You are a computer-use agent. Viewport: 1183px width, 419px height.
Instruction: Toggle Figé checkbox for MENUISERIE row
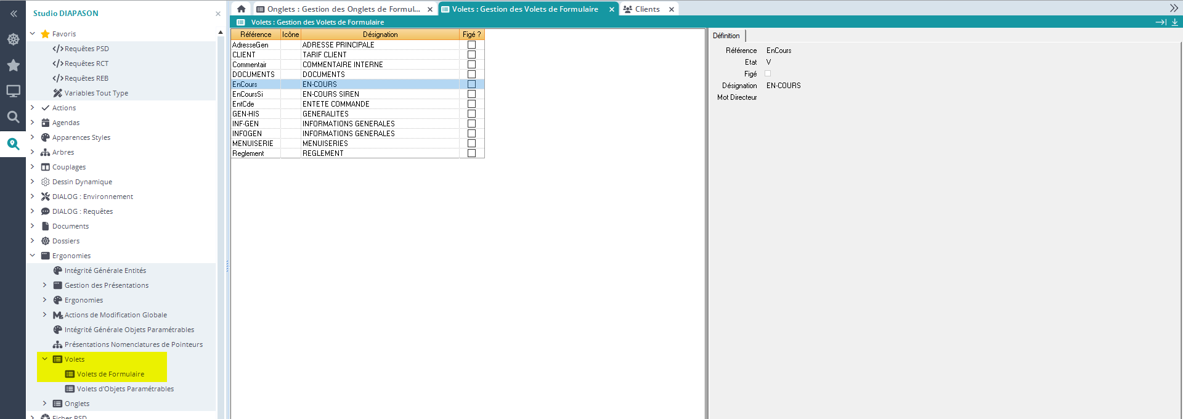[471, 144]
